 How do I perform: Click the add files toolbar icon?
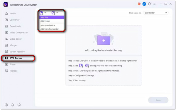[x=42, y=13]
